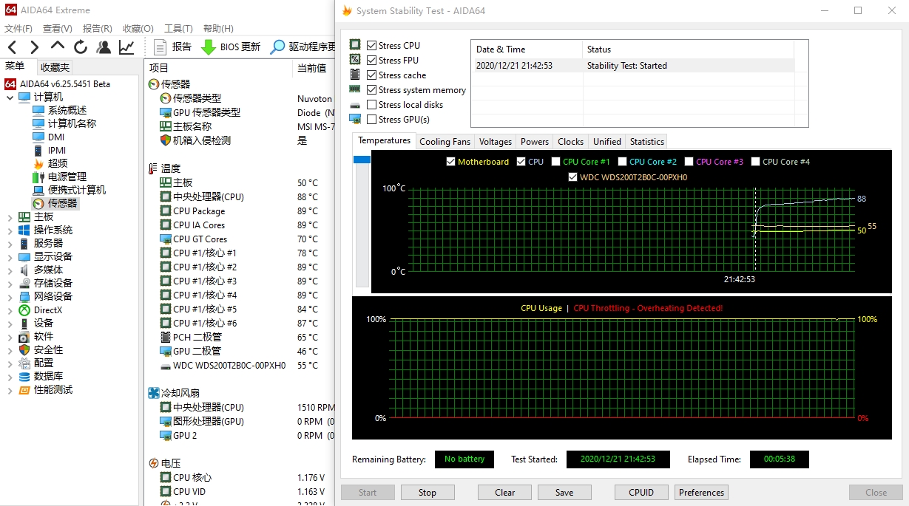Switch to the Voltages tab
The image size is (909, 506).
click(x=495, y=141)
